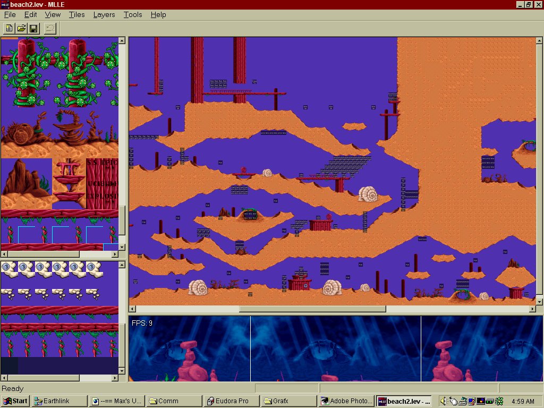Click the 4:59 AM system clock
Screen dimensions: 544x408
(x=523, y=402)
